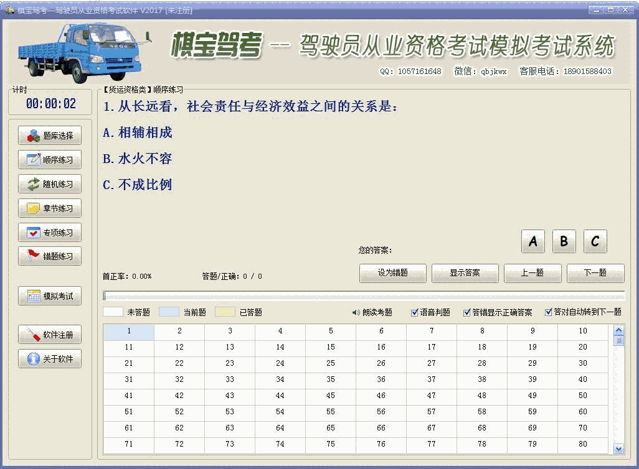The height and width of the screenshot is (469, 639).
Task: Open the 题库选择 question bank selector
Action: [49, 135]
